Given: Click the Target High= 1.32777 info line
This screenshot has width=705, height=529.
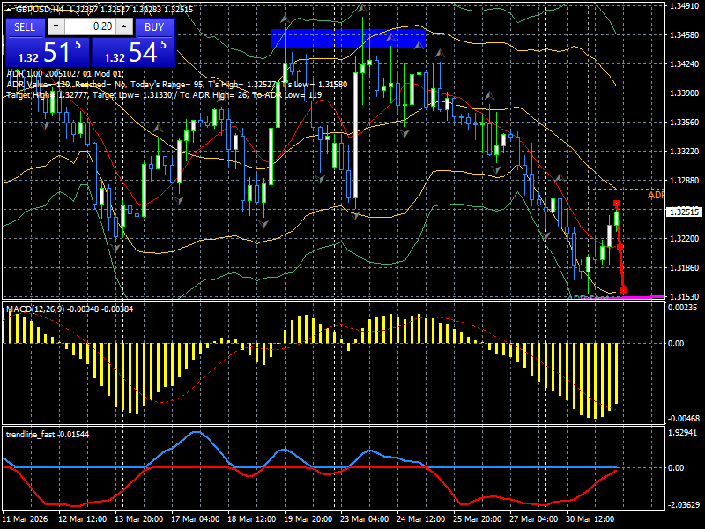Looking at the screenshot, I should pos(164,95).
